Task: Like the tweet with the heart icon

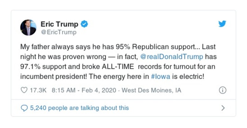Action: 24,90
